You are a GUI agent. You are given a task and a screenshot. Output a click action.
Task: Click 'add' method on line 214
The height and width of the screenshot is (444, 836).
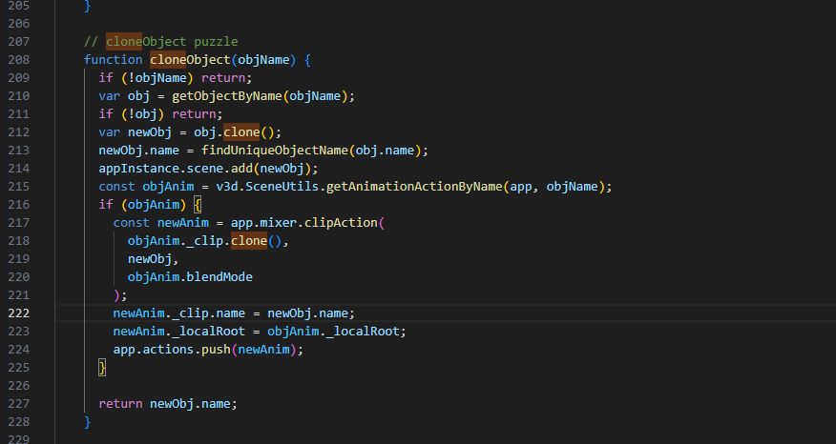tap(241, 169)
